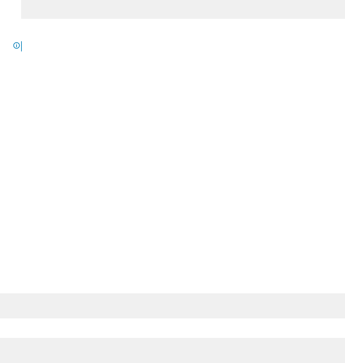Viewport: 345px width, 363px height.
Task: Select the upper gray row near the bottom
Action: pos(172,306)
